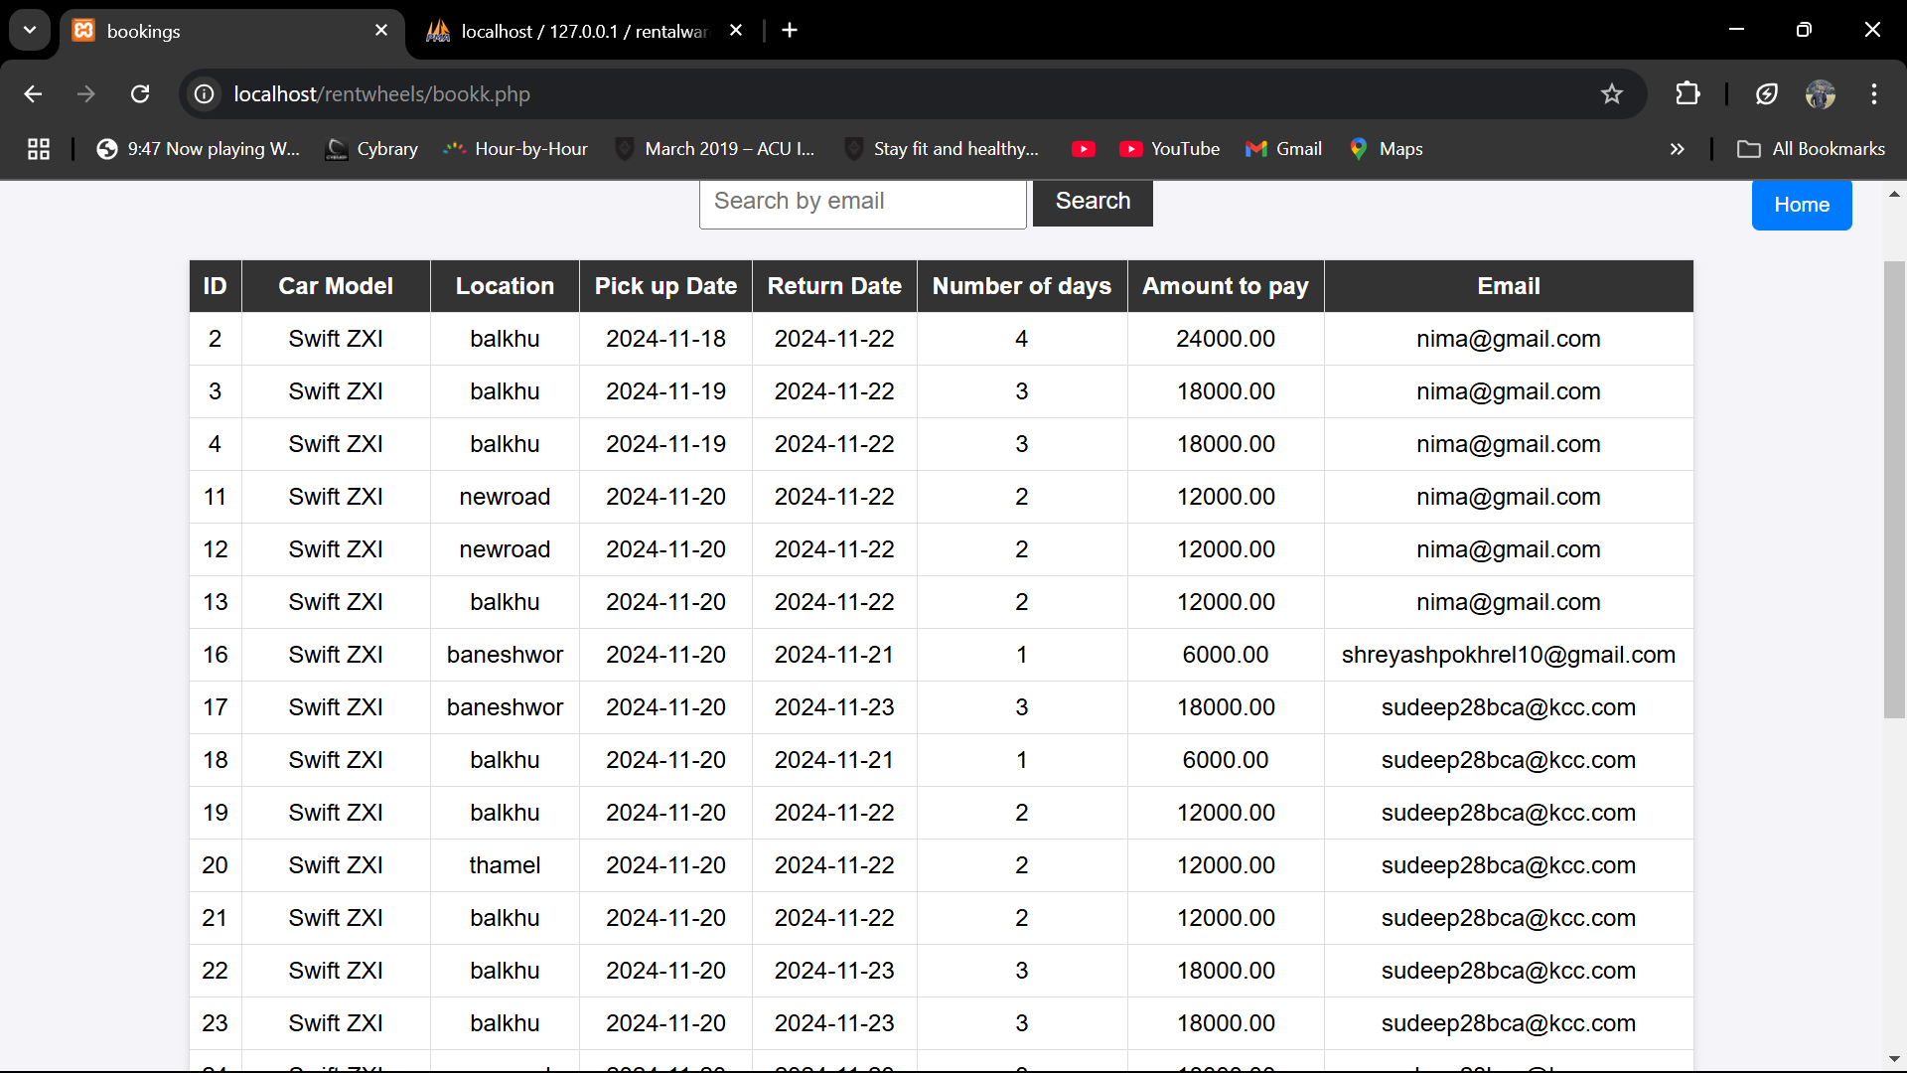Reload the current page
The image size is (1907, 1073).
pos(140,94)
